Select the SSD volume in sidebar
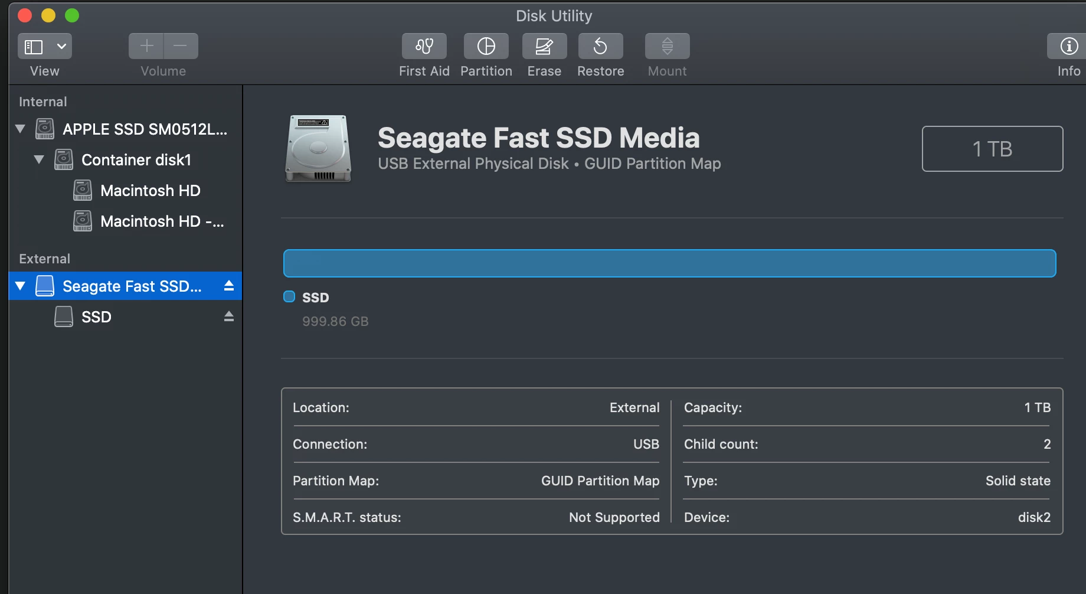 click(x=96, y=316)
